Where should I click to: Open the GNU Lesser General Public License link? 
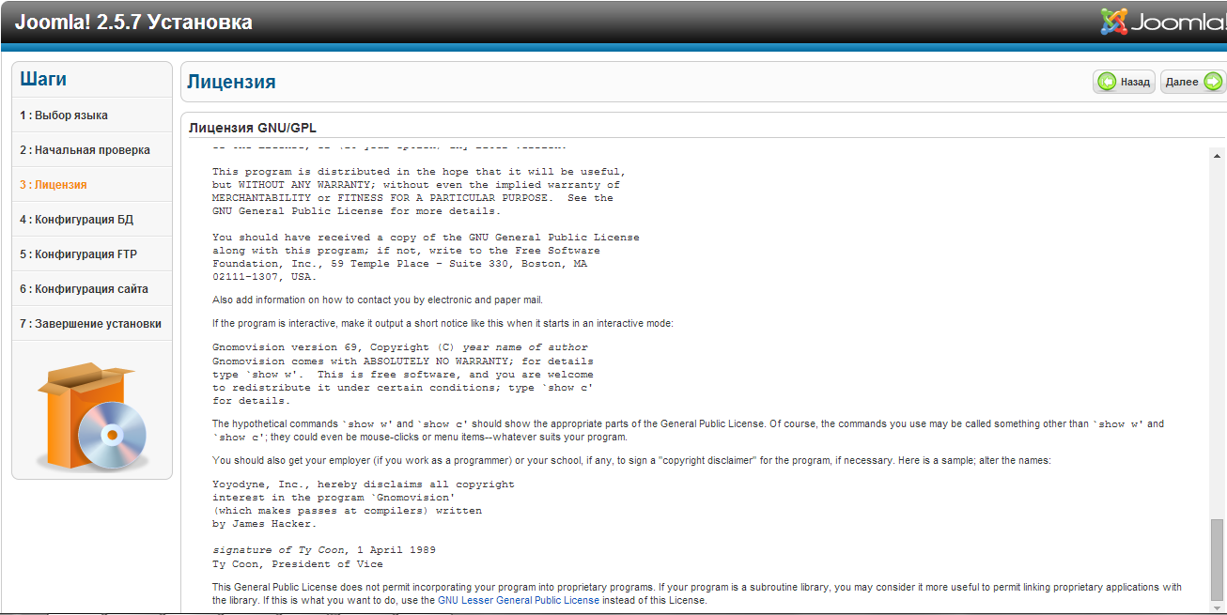pos(519,600)
